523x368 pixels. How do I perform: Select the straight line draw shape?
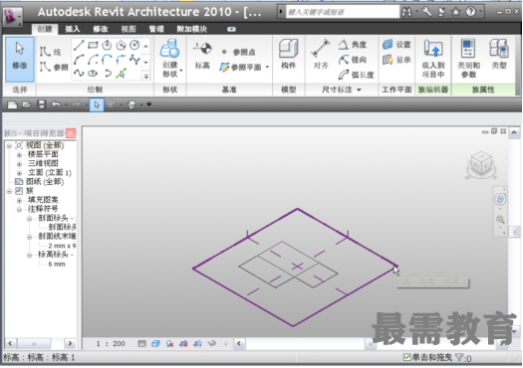tap(79, 45)
